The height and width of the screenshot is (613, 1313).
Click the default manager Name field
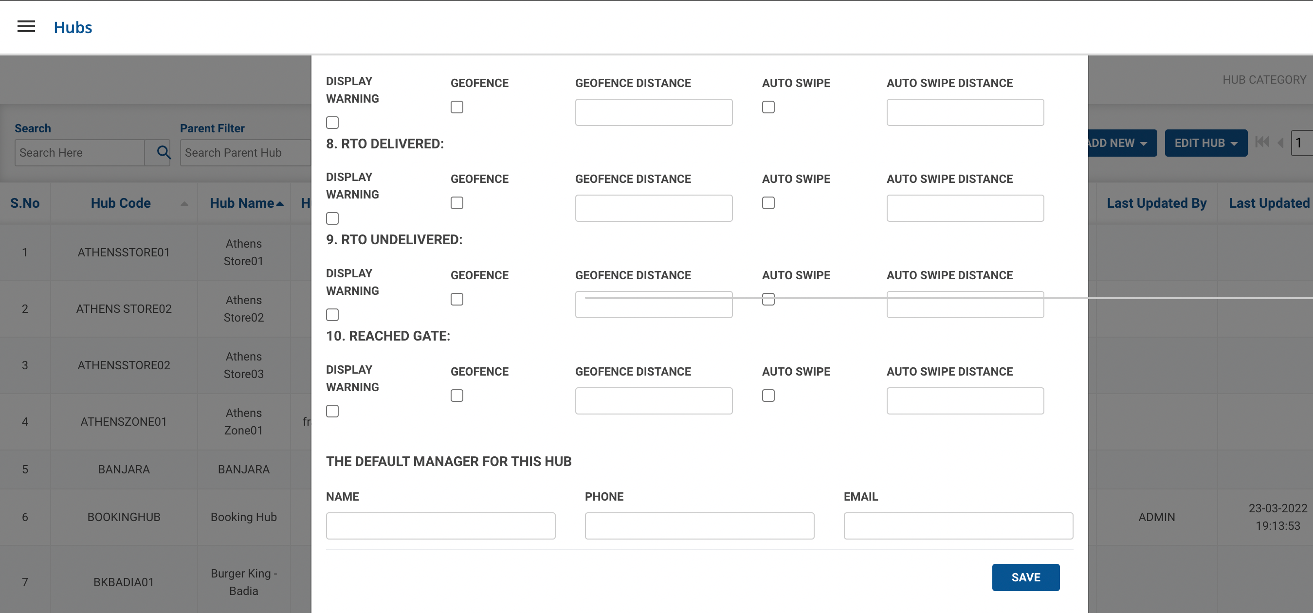[440, 525]
